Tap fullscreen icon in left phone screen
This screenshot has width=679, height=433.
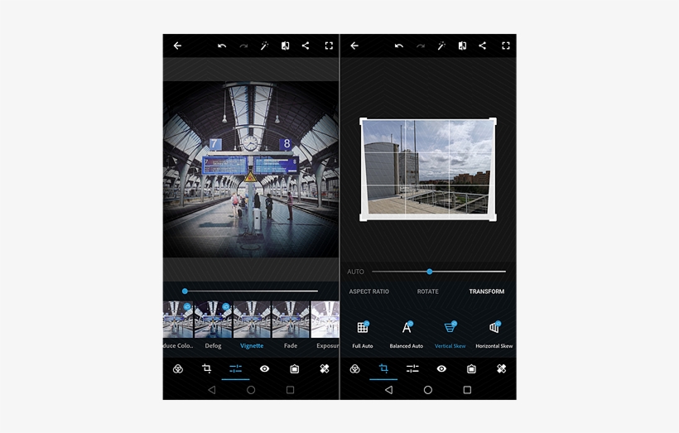pyautogui.click(x=329, y=46)
